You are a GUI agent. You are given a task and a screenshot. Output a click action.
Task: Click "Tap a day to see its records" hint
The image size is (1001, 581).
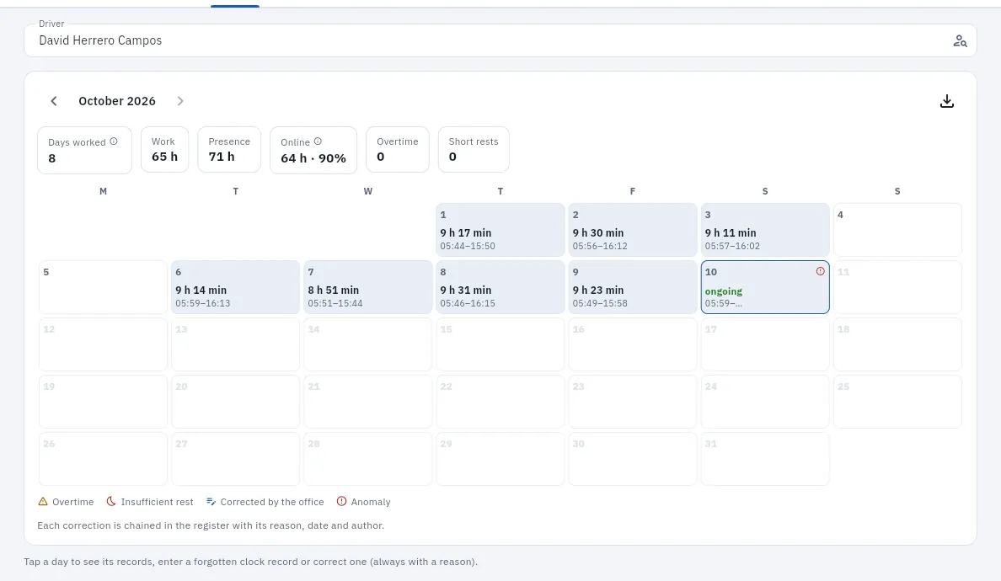251,562
